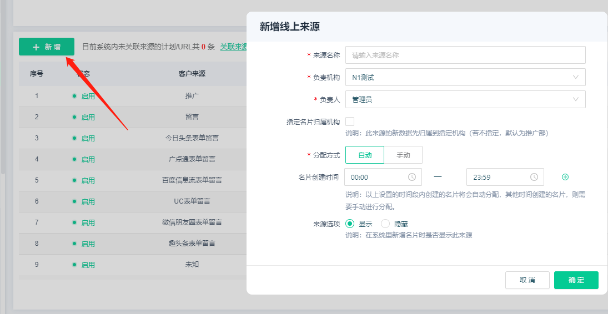Screen dimensions: 608x314
Task: Click the green plus add-time-range icon
Action: (565, 177)
